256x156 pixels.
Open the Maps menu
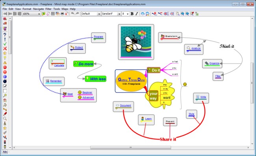pyautogui.click(x=65, y=9)
